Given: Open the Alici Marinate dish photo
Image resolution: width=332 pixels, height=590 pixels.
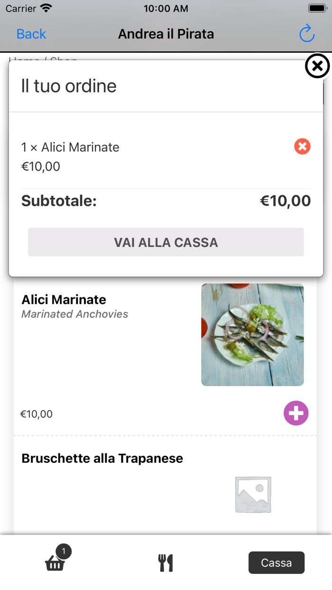Looking at the screenshot, I should (x=252, y=334).
